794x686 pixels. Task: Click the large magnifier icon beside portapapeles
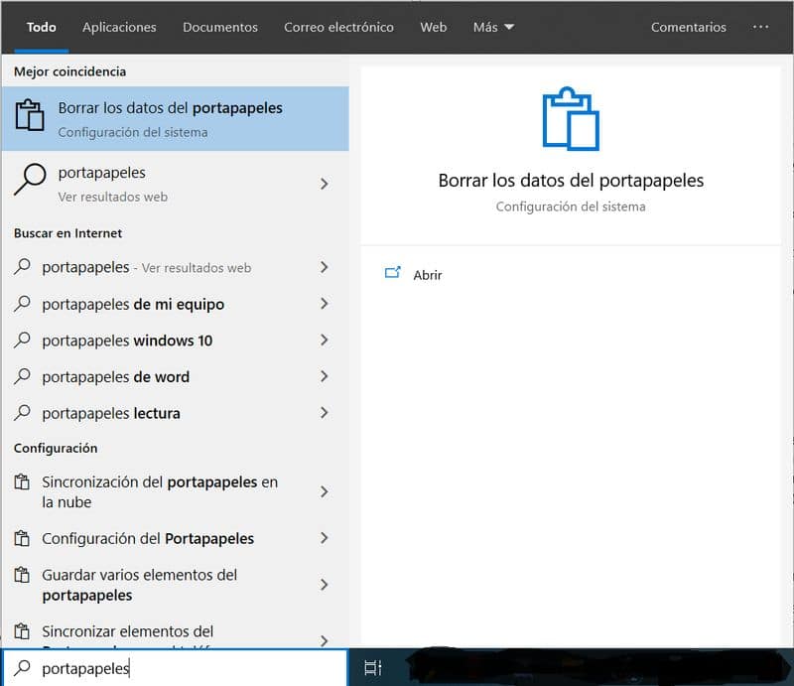(x=30, y=180)
